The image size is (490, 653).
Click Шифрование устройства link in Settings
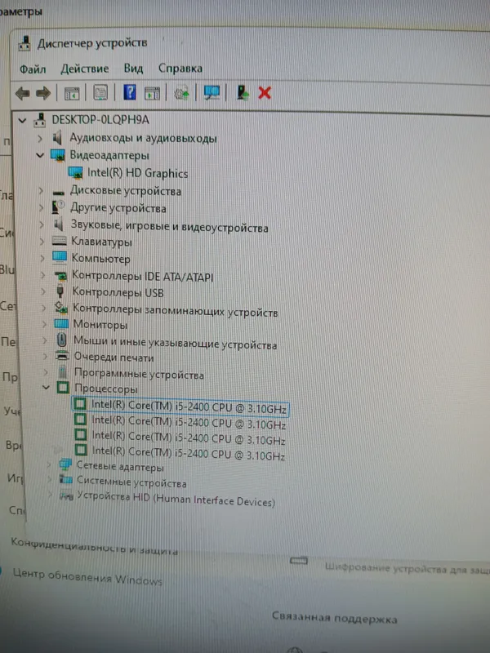pos(407,568)
